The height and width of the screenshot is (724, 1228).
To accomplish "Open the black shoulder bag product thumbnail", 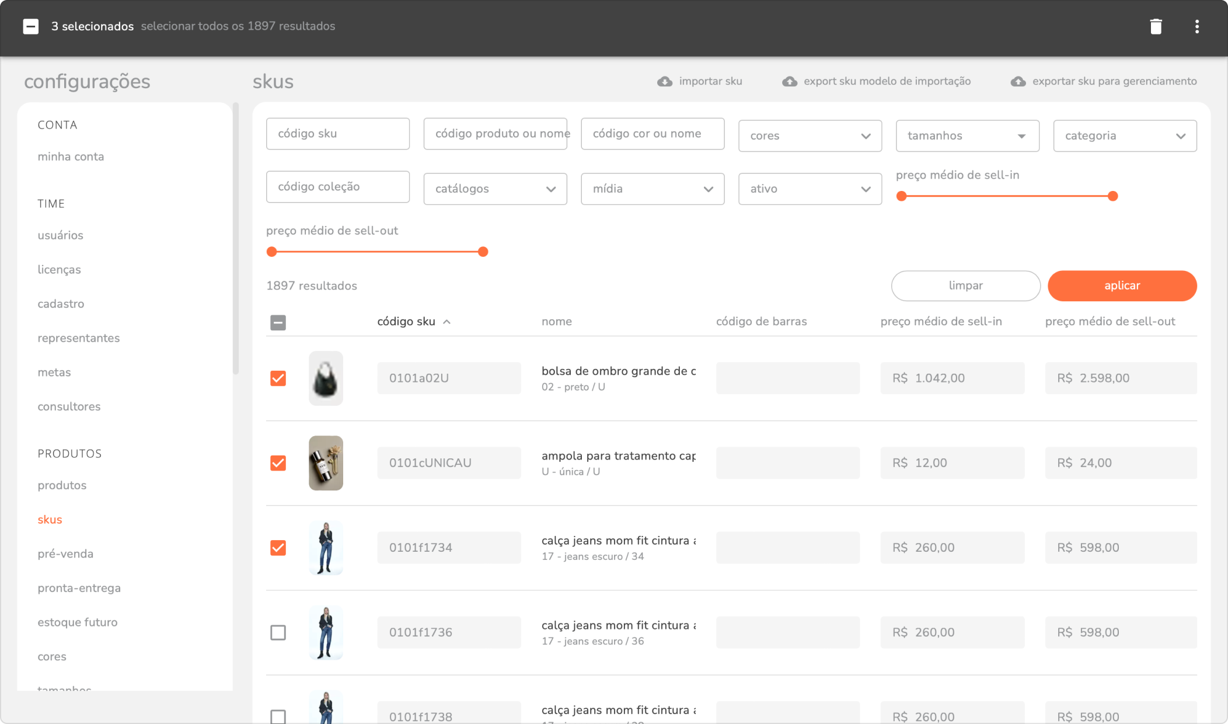I will coord(326,378).
